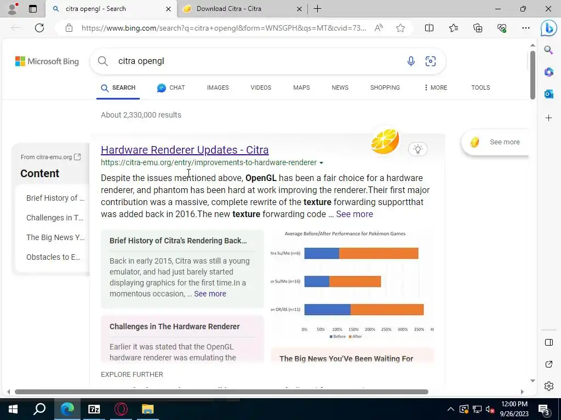
Task: Open the Favorites list icon
Action: [453, 28]
